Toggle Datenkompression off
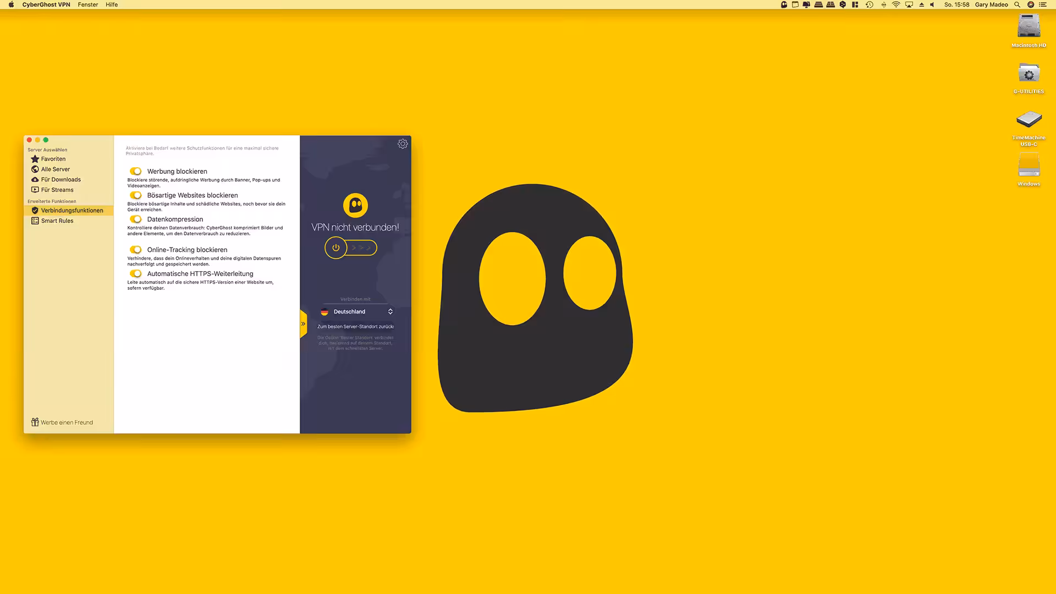 [x=136, y=219]
